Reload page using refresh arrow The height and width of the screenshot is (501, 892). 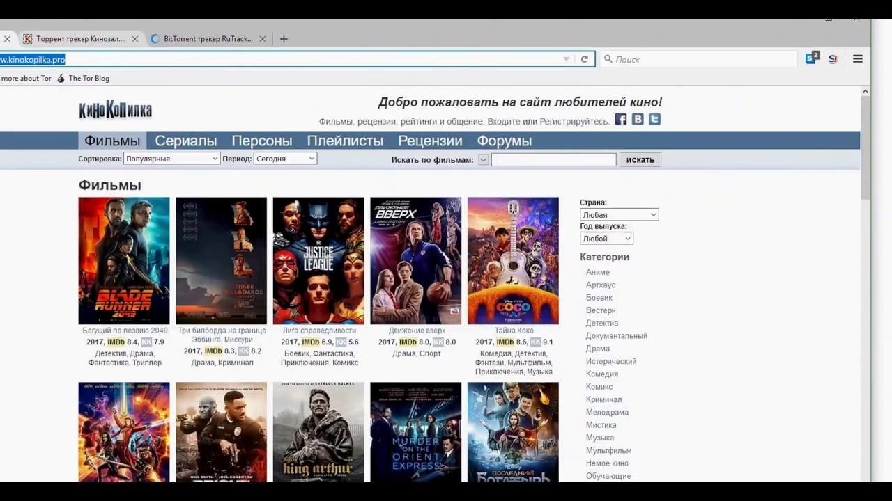(585, 59)
